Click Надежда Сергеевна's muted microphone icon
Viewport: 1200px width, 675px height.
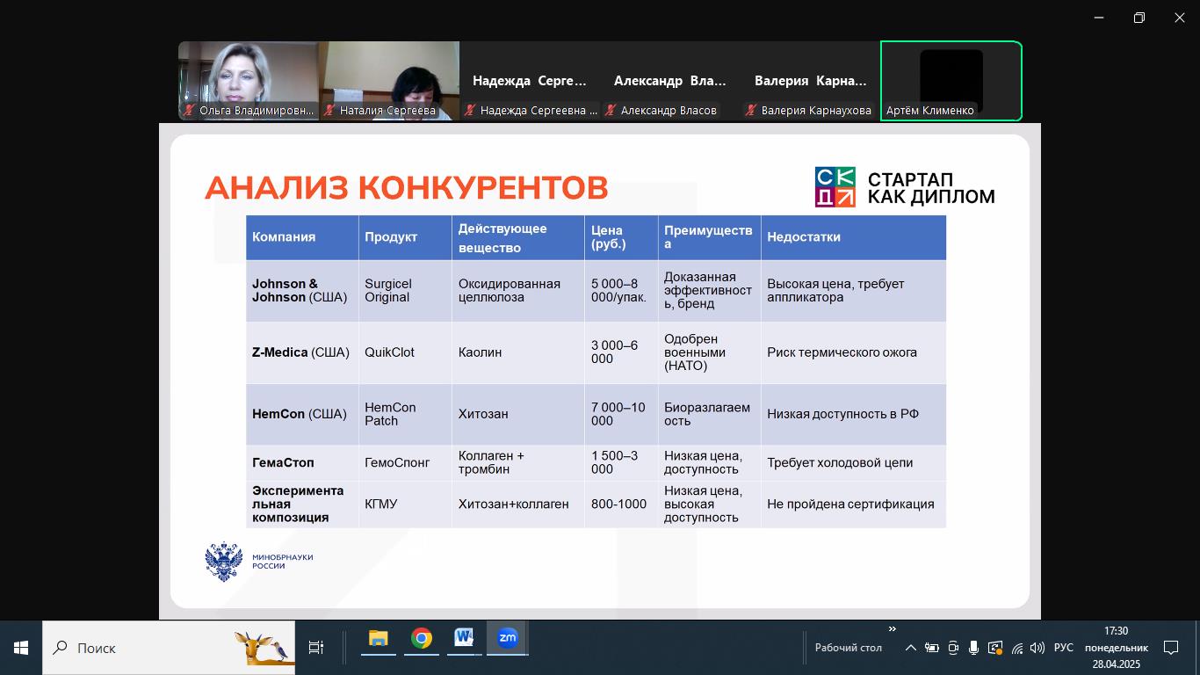pos(470,111)
